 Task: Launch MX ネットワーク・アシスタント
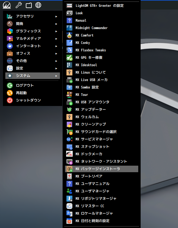pos(101,161)
